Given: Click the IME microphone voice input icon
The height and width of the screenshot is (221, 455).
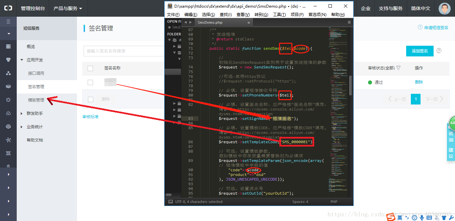Looking at the screenshot, I should (x=422, y=218).
